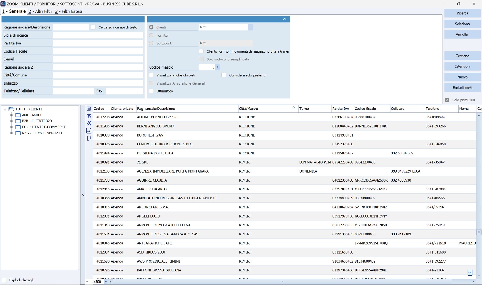Check the Ottimistico option
482x285 pixels.
[x=151, y=91]
